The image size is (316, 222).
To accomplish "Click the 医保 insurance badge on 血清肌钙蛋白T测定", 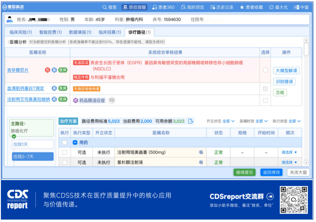I will pyautogui.click(x=63, y=88).
